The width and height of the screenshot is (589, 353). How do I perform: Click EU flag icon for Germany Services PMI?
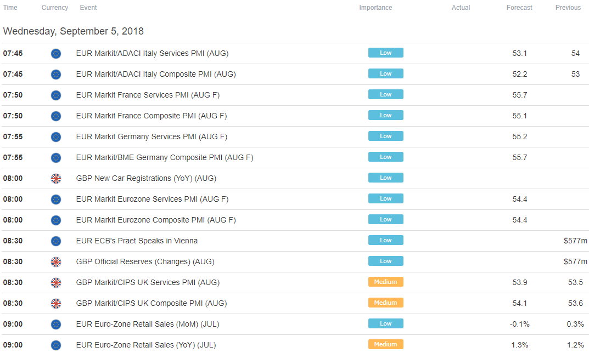(x=56, y=137)
